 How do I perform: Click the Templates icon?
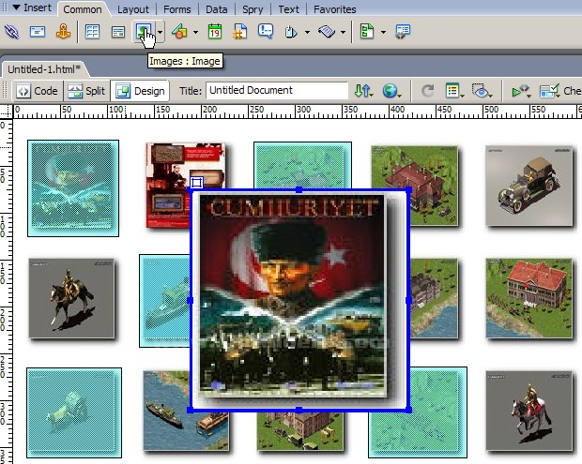367,32
